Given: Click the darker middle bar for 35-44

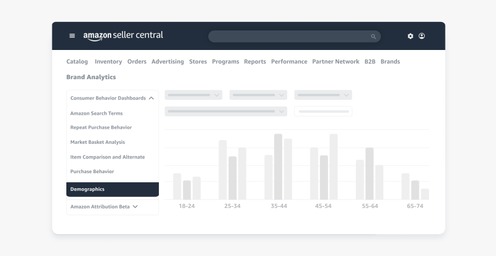Looking at the screenshot, I should pyautogui.click(x=278, y=166).
